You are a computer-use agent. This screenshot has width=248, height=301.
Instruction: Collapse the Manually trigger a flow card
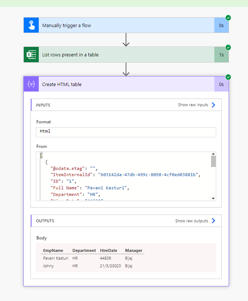click(x=110, y=25)
